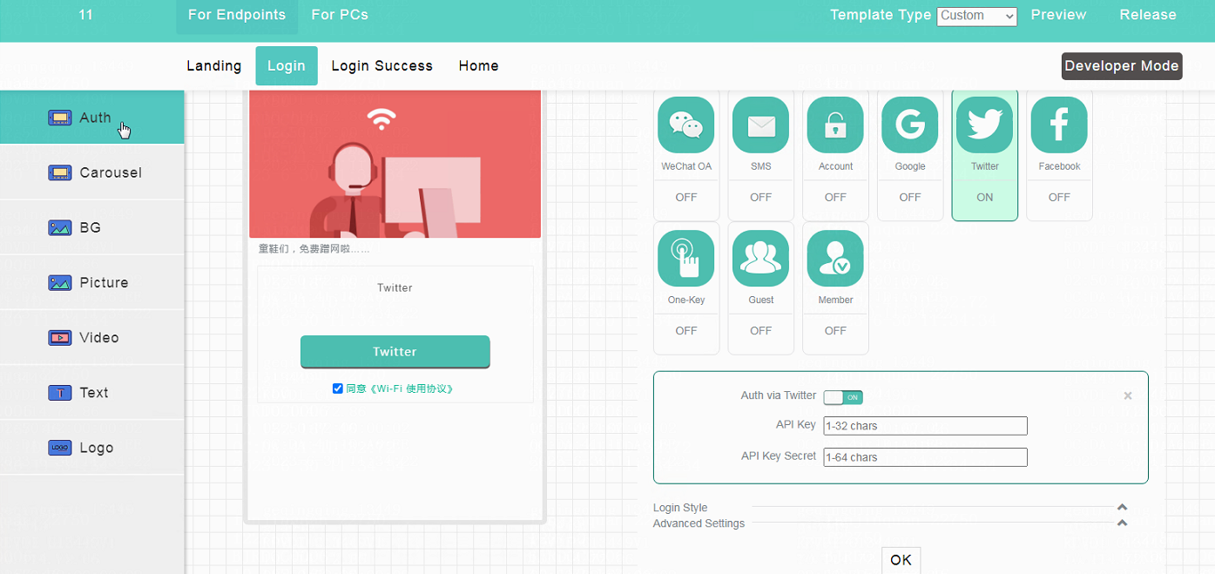Choose the SMS envelope icon

[761, 125]
